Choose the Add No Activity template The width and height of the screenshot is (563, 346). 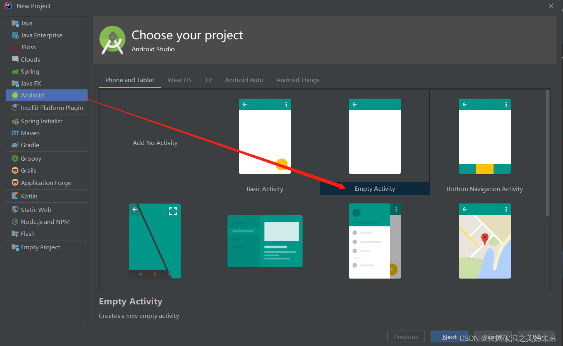[155, 143]
